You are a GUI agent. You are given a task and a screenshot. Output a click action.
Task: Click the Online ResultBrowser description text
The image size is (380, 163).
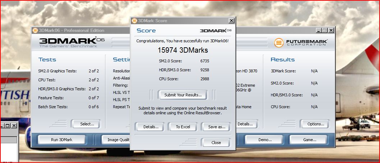coord(183,110)
